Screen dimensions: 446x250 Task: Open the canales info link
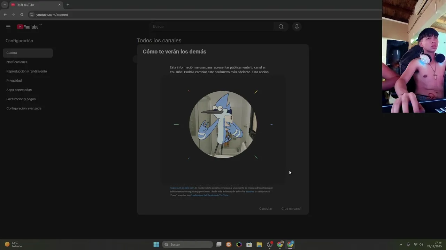(x=250, y=192)
